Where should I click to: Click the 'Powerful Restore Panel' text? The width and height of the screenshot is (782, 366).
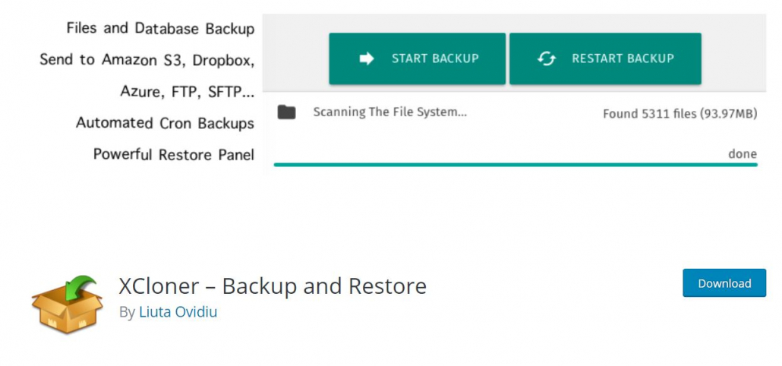point(173,154)
